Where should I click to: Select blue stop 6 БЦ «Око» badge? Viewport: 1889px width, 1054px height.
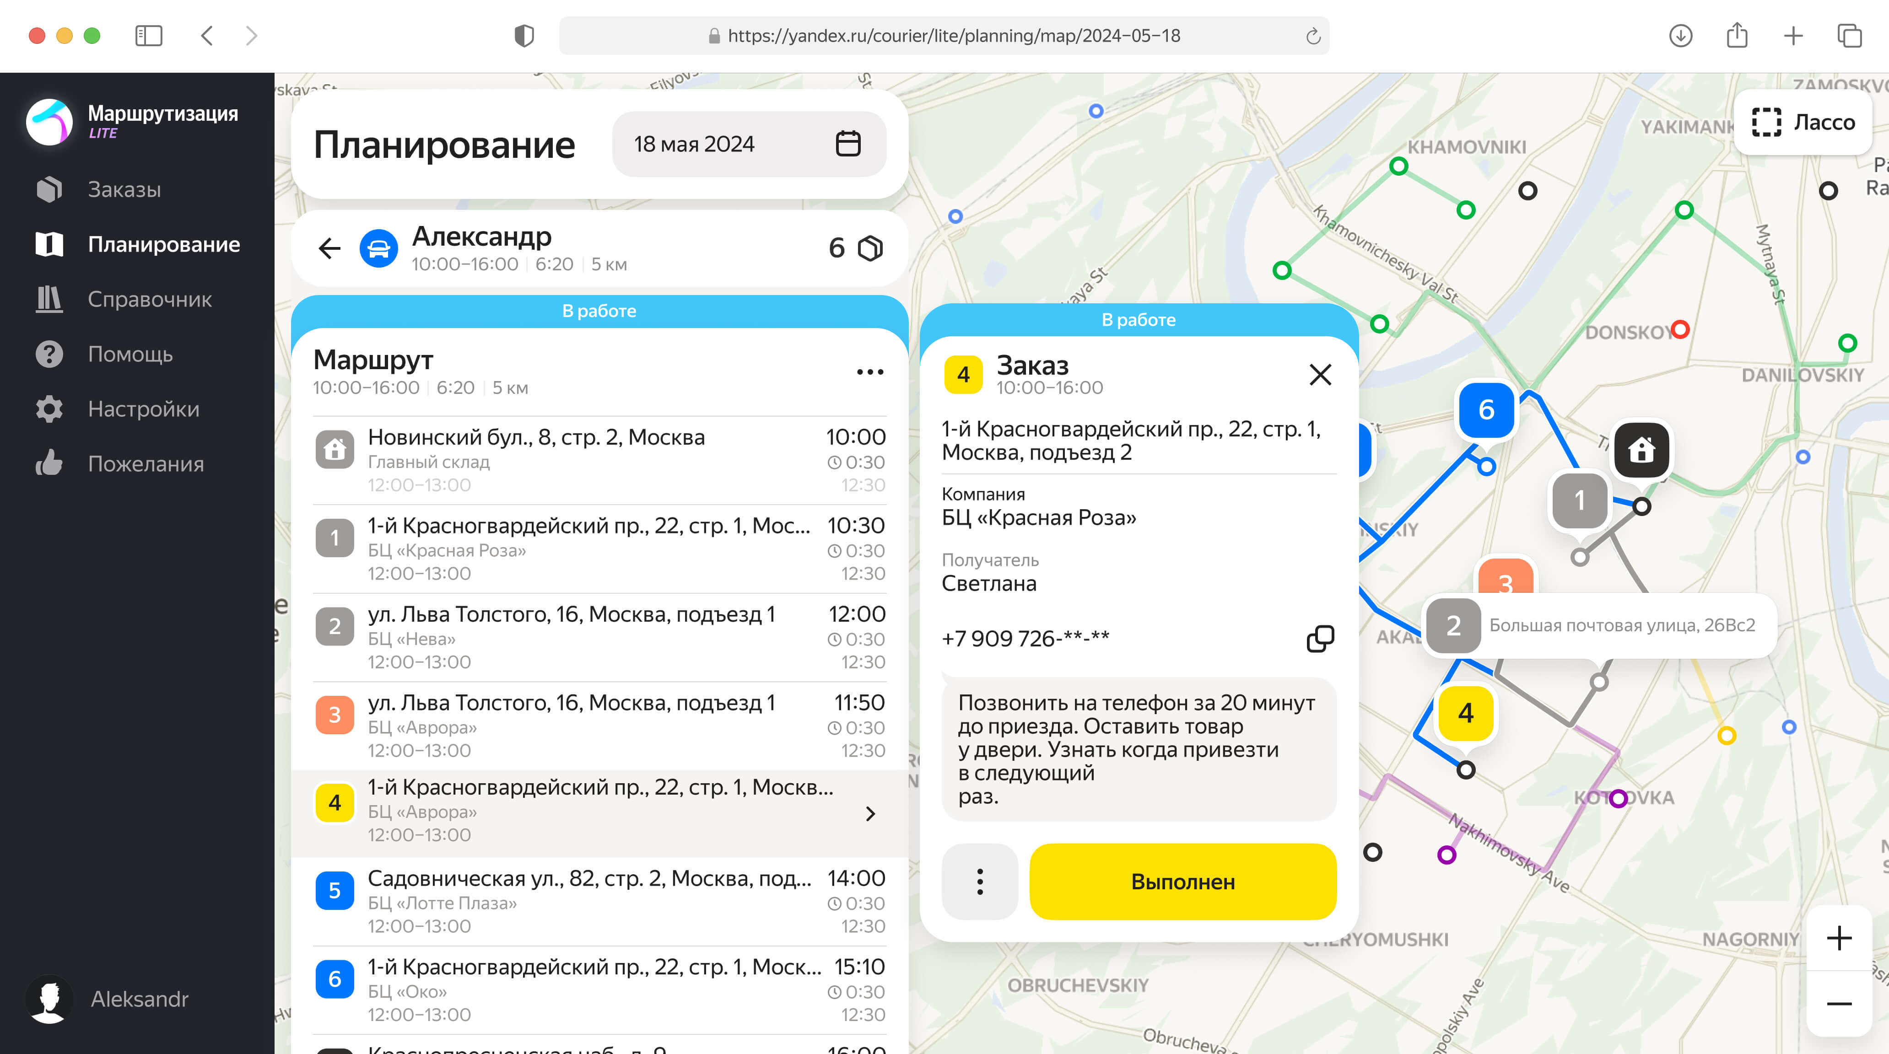tap(335, 979)
